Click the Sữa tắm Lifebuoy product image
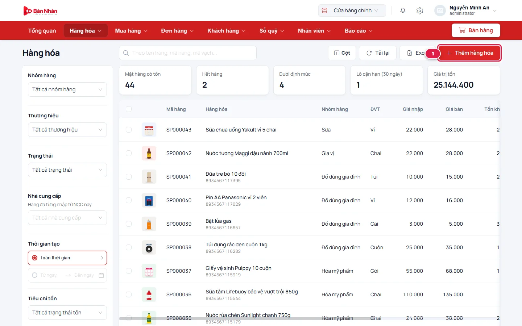Screen dimensions: 522x326 149,294
